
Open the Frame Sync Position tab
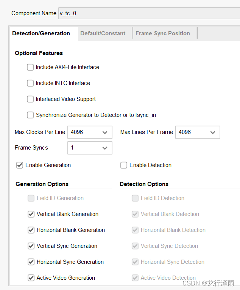point(163,33)
